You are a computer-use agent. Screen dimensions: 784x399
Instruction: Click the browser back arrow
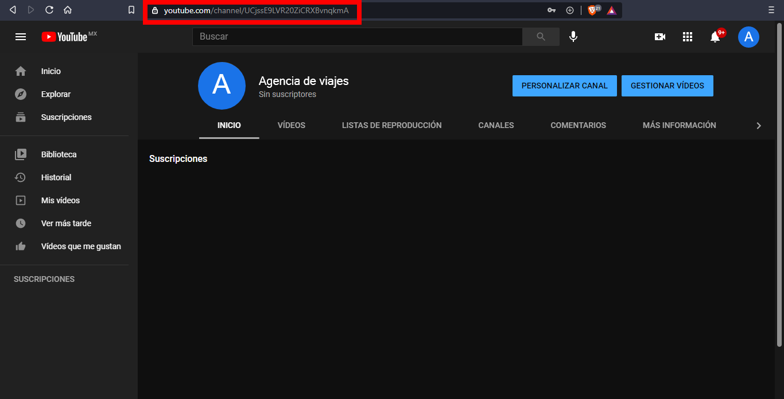(x=13, y=10)
